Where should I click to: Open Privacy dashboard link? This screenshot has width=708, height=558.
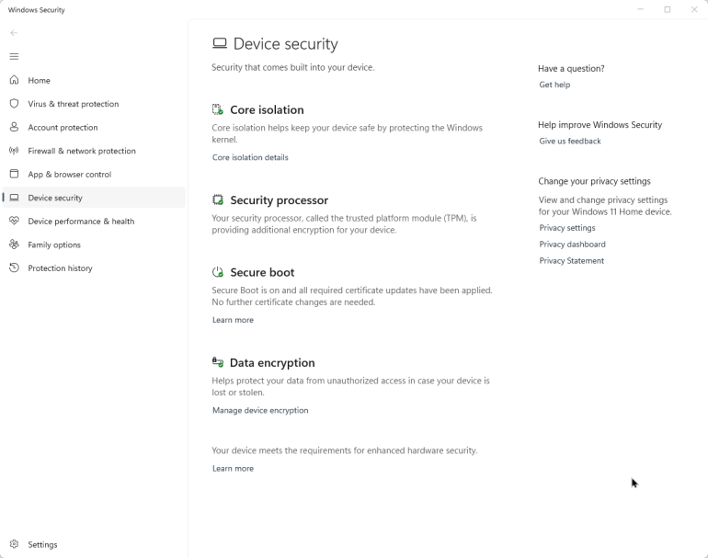[572, 245]
